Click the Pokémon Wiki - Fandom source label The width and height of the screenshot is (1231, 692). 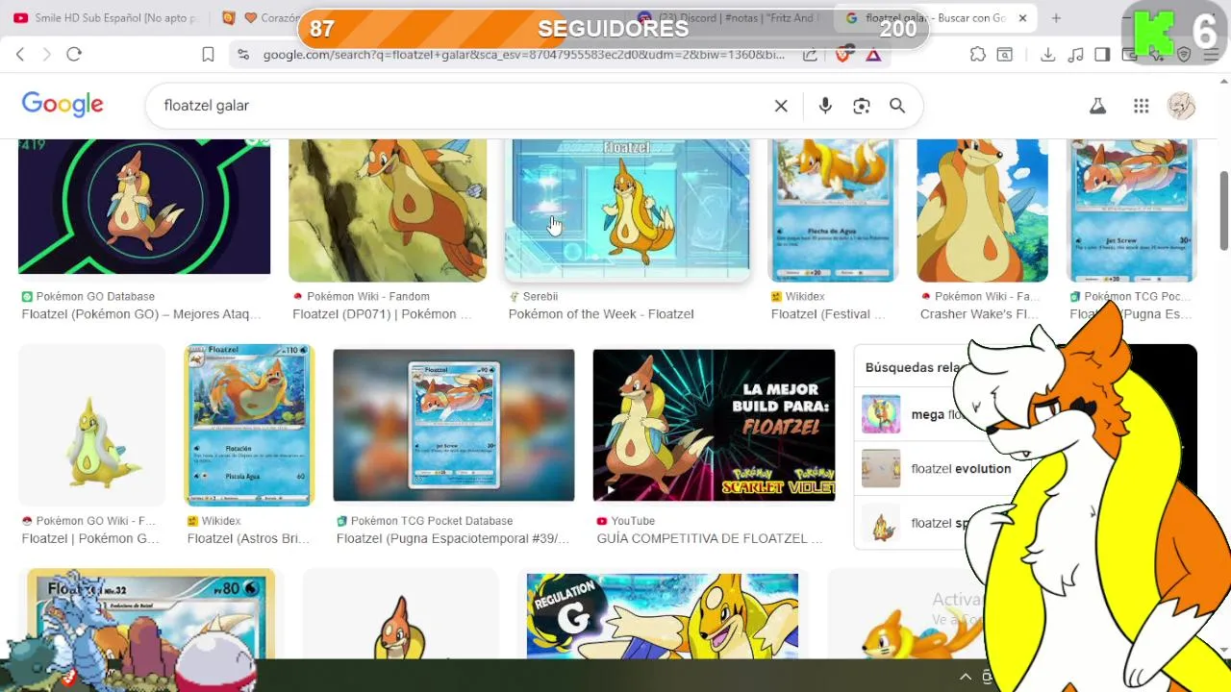368,297
